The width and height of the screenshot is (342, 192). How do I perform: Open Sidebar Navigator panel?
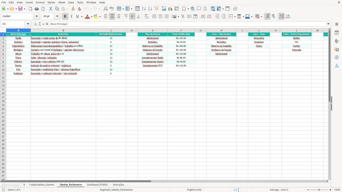tap(337, 57)
